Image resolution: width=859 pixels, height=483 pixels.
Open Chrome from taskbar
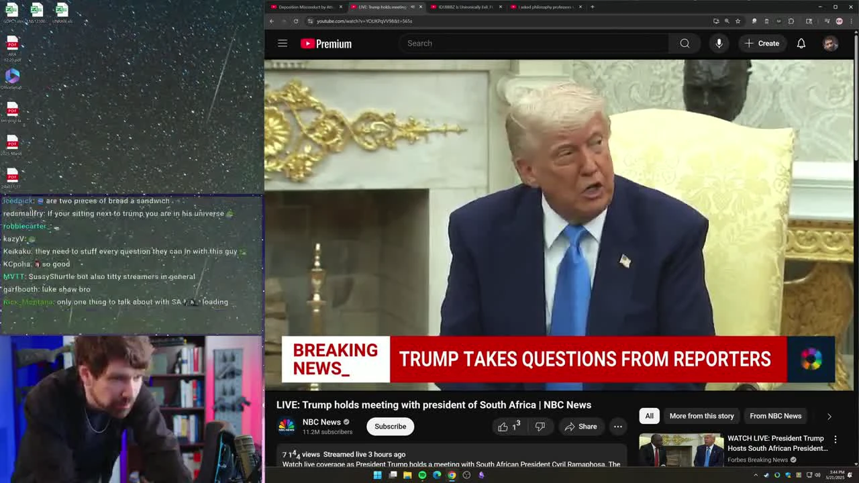(x=452, y=475)
